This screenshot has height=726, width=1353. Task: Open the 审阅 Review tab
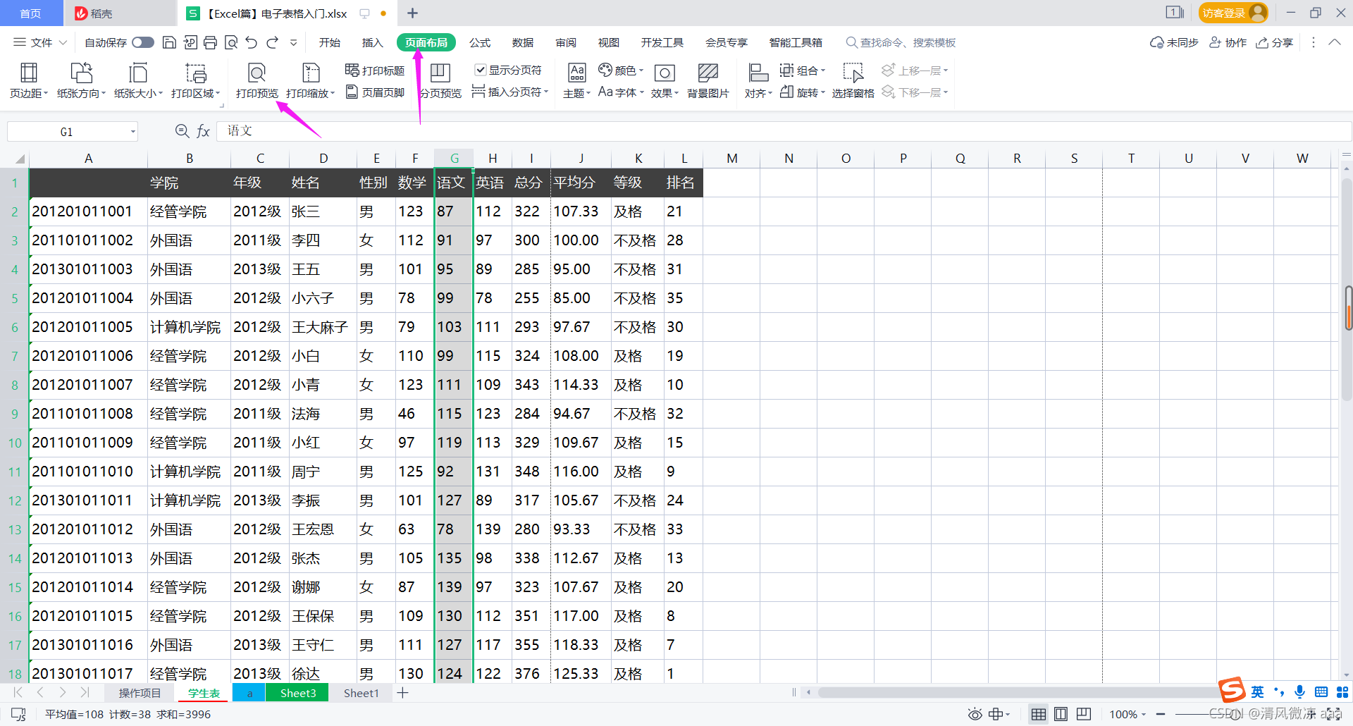(565, 42)
